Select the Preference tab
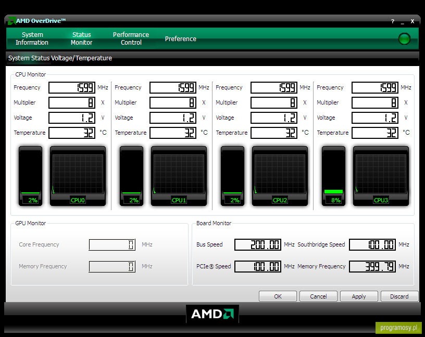This screenshot has height=337, width=425. (x=181, y=38)
